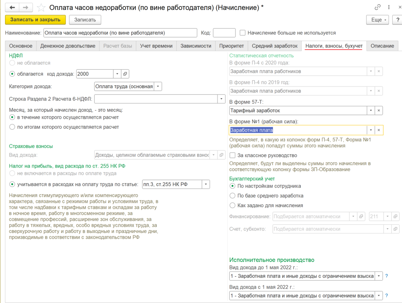Clear the form 57-T field
This screenshot has height=303, width=402.
click(x=379, y=110)
